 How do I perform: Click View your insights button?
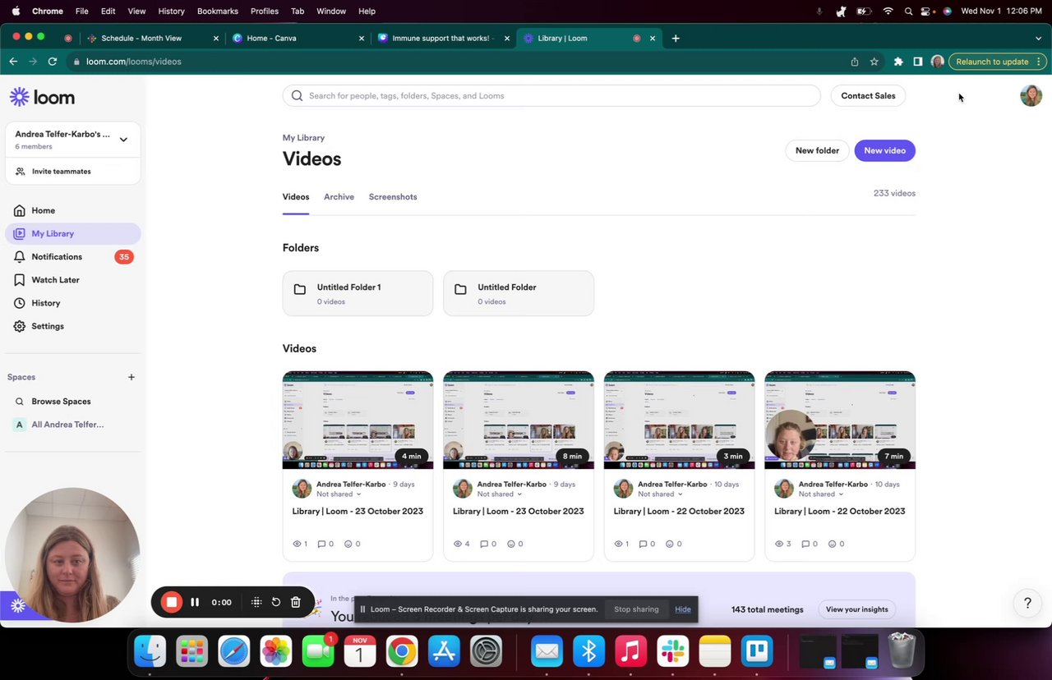click(x=856, y=609)
